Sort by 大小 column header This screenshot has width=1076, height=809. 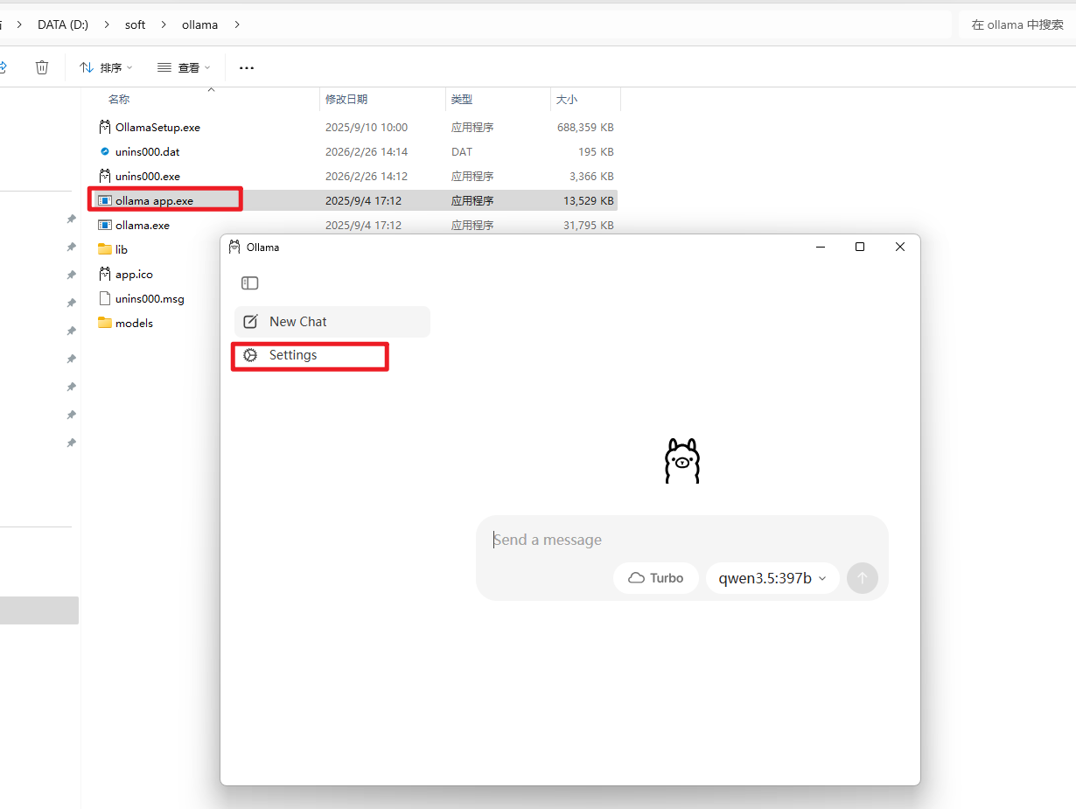pyautogui.click(x=567, y=100)
